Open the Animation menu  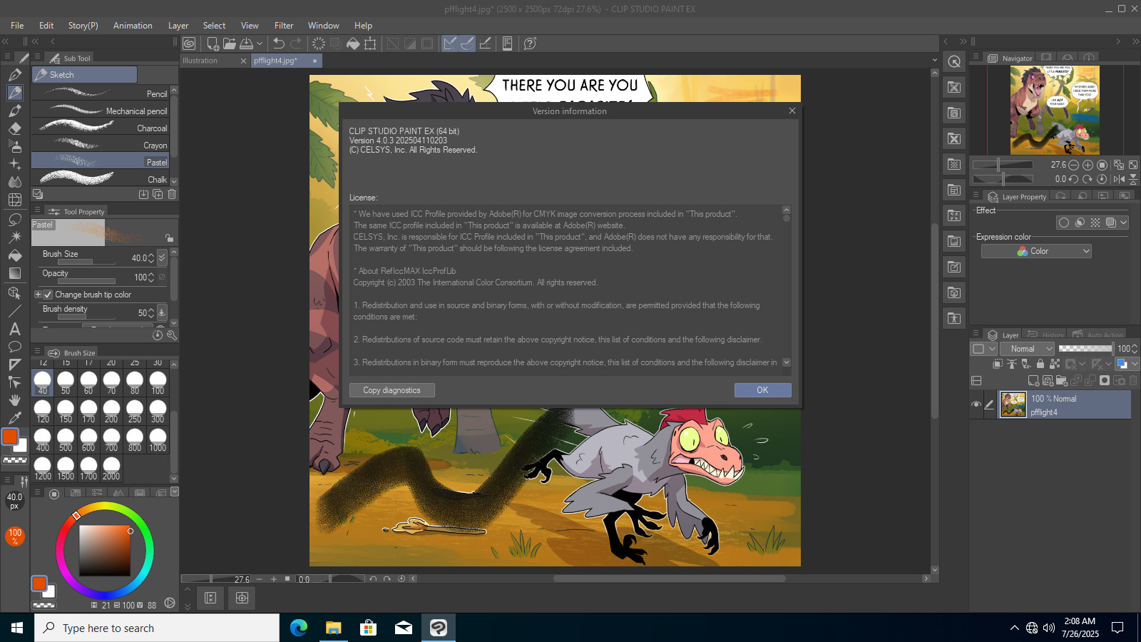[x=133, y=26]
